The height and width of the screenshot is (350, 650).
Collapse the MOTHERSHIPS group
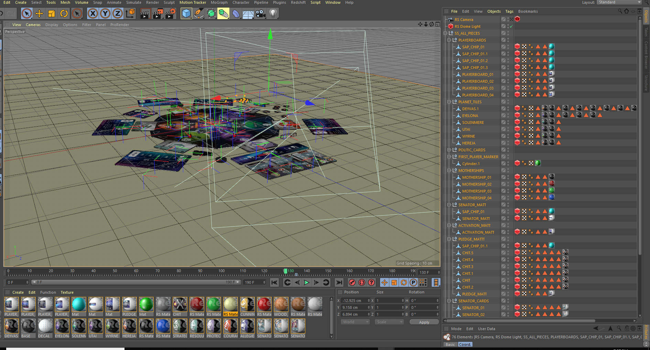[449, 171]
